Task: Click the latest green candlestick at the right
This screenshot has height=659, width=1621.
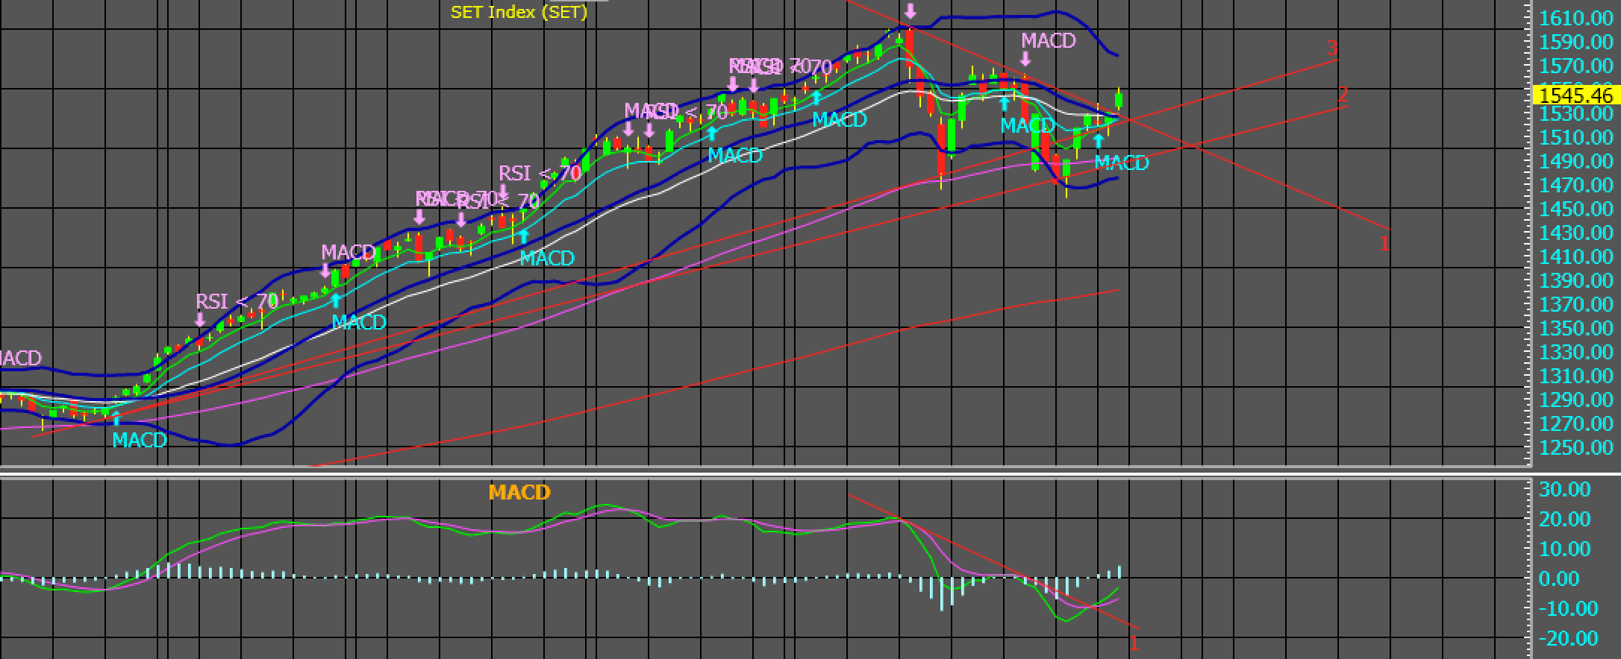Action: click(x=1119, y=100)
